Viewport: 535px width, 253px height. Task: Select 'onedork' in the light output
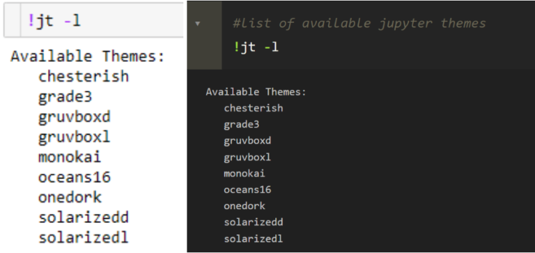tap(70, 197)
